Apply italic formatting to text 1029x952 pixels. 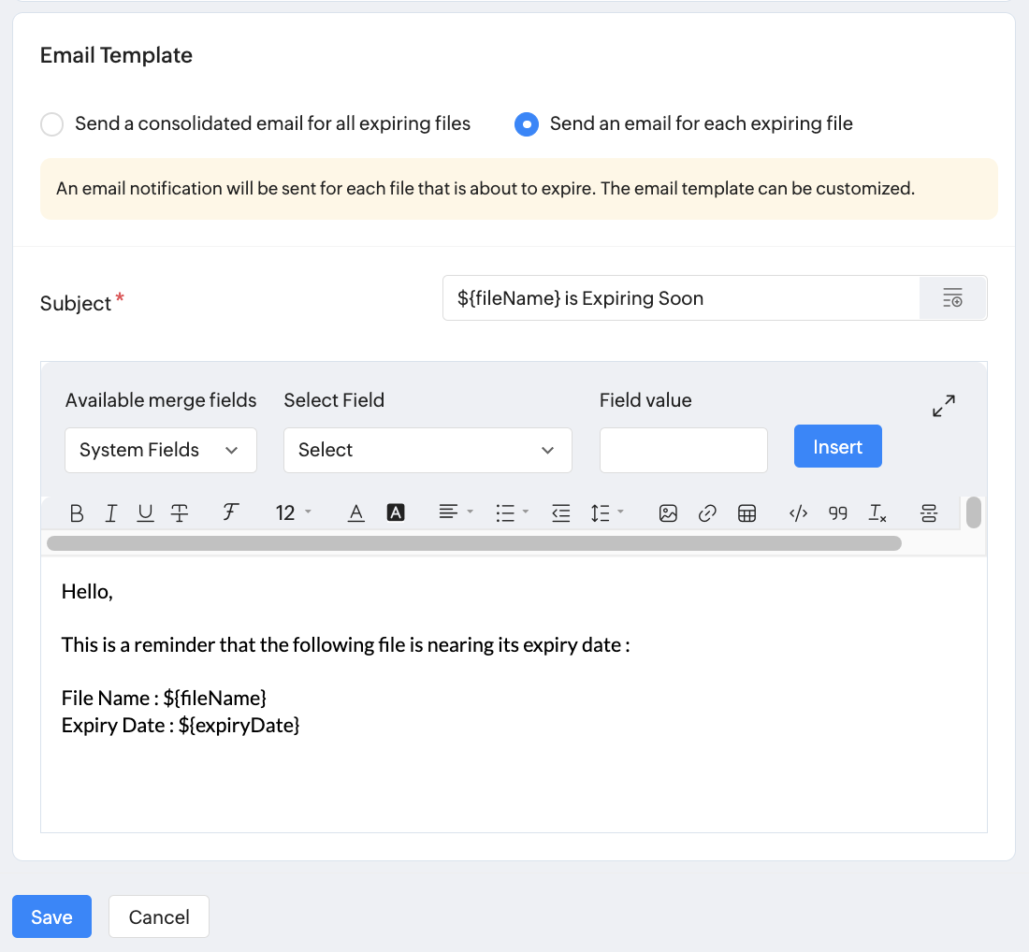pyautogui.click(x=111, y=513)
